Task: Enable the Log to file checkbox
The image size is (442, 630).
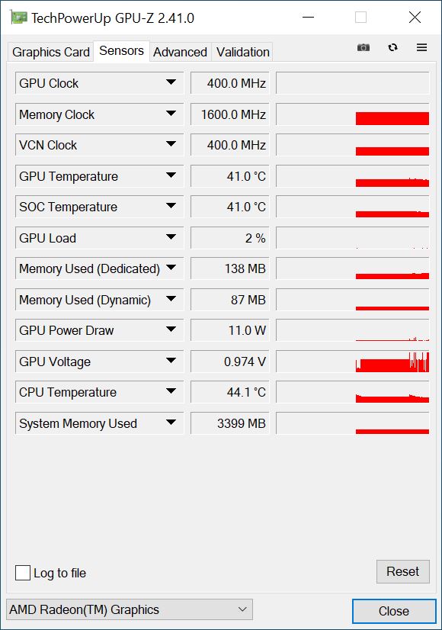Action: pyautogui.click(x=23, y=573)
